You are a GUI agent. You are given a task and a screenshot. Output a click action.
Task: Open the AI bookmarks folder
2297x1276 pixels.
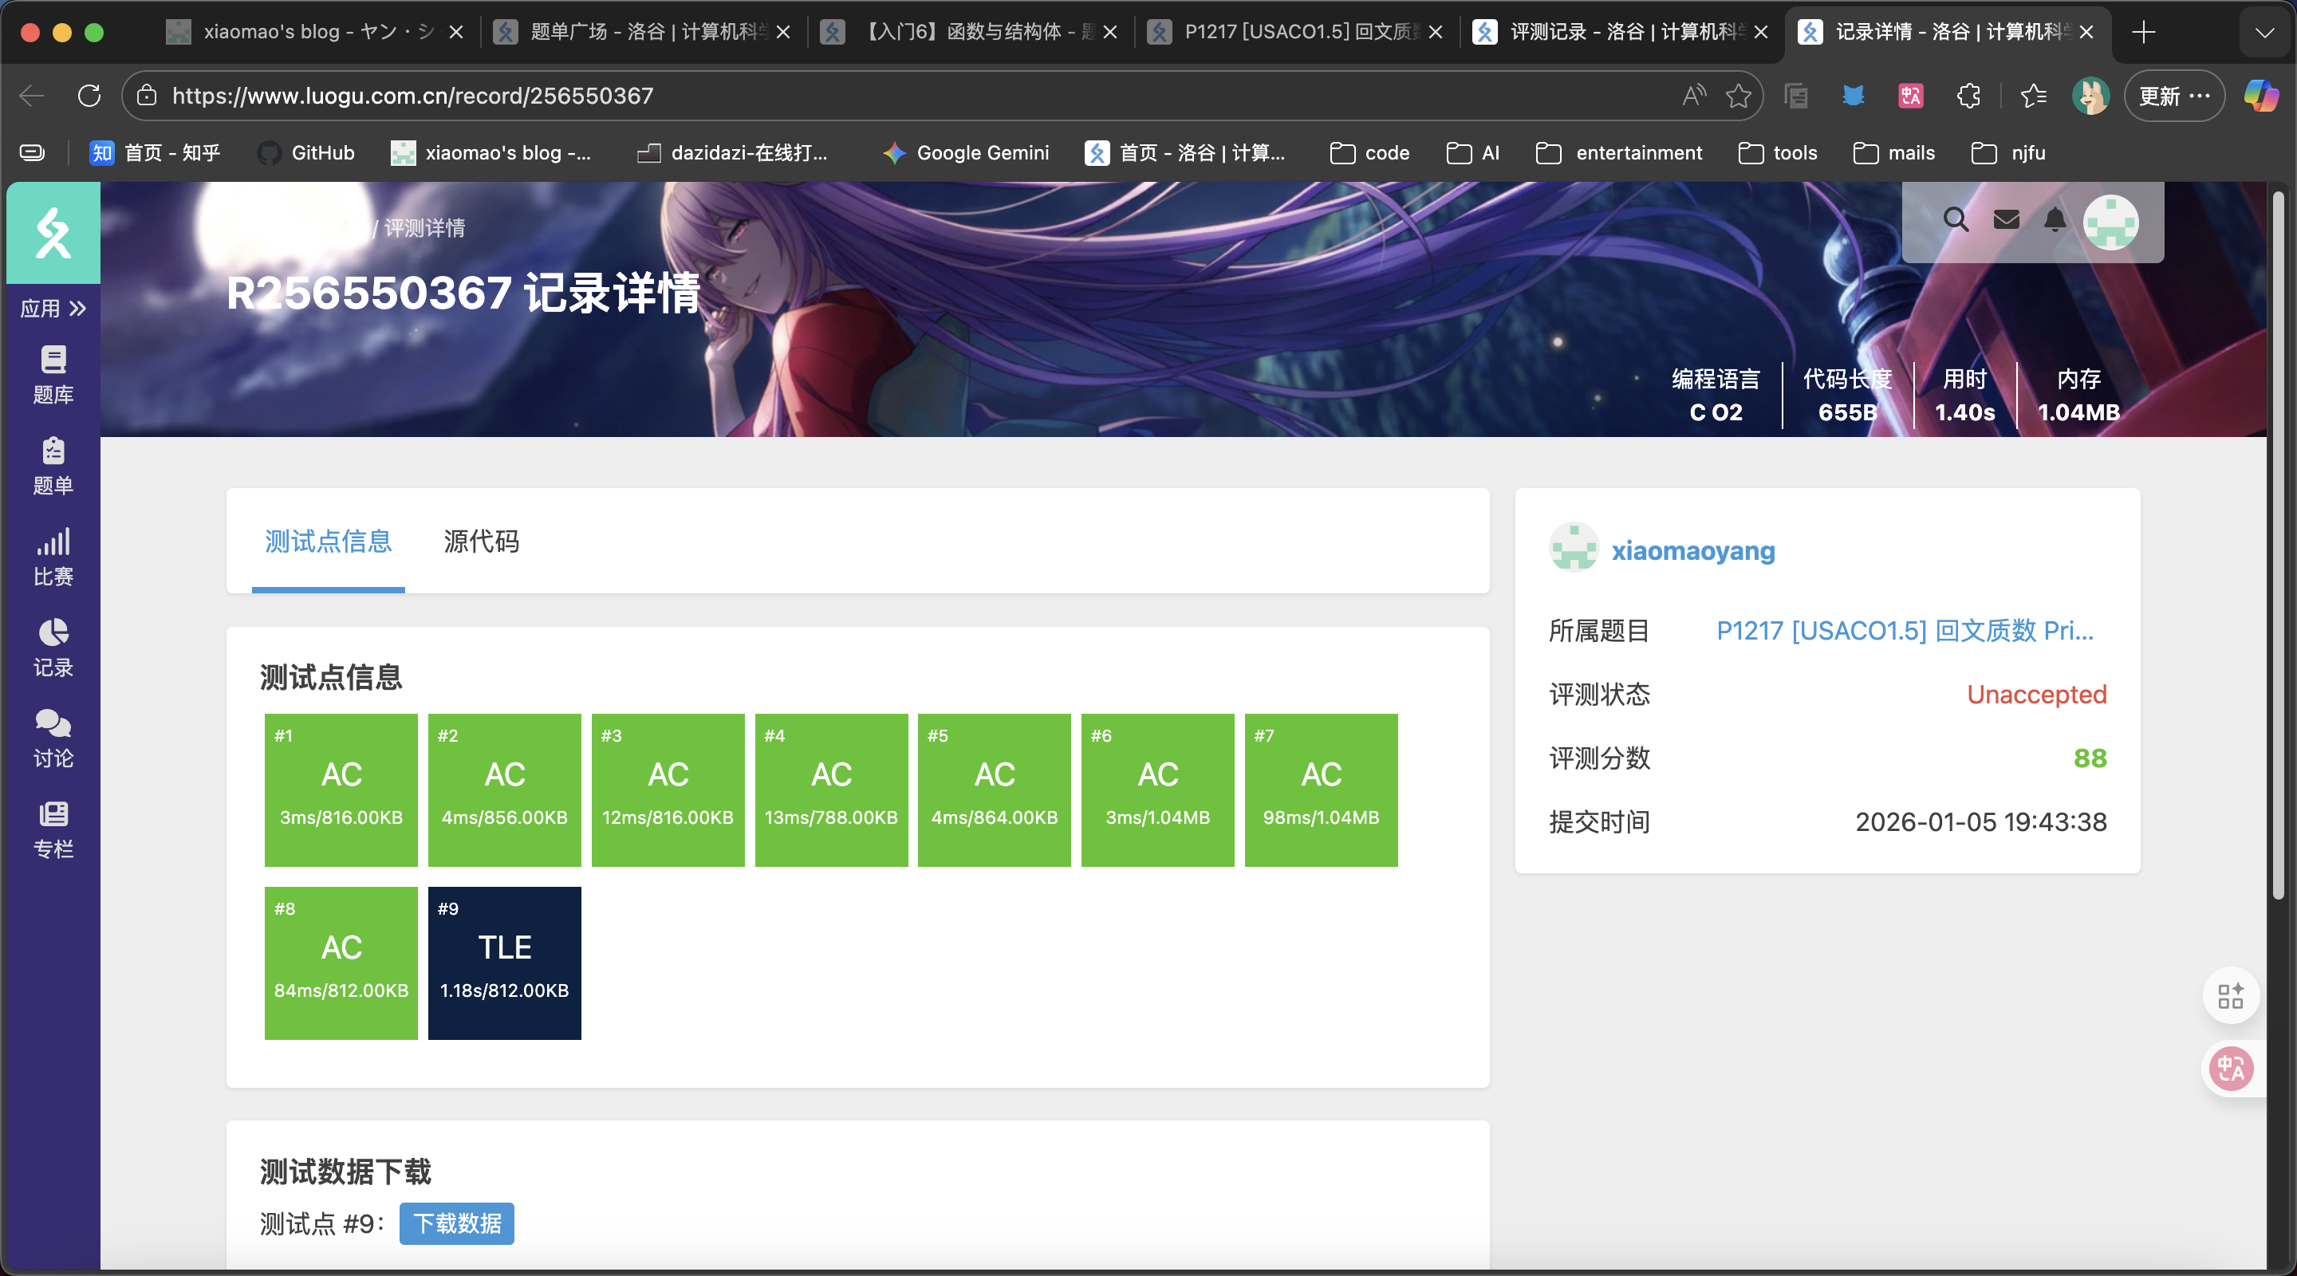click(x=1473, y=152)
